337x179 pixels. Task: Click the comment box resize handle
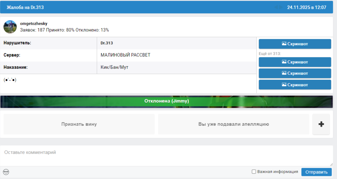point(331,164)
